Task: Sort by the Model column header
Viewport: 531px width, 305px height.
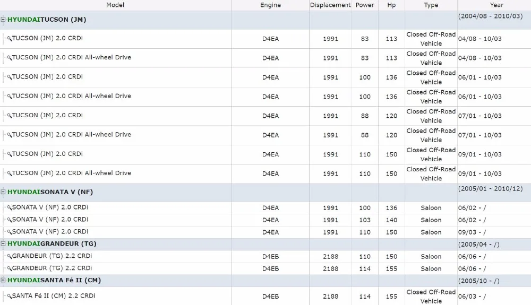Action: point(115,5)
